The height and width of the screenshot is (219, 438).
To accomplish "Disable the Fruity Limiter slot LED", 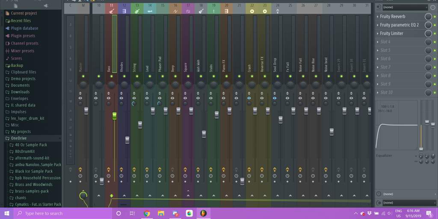I will 435,33.
